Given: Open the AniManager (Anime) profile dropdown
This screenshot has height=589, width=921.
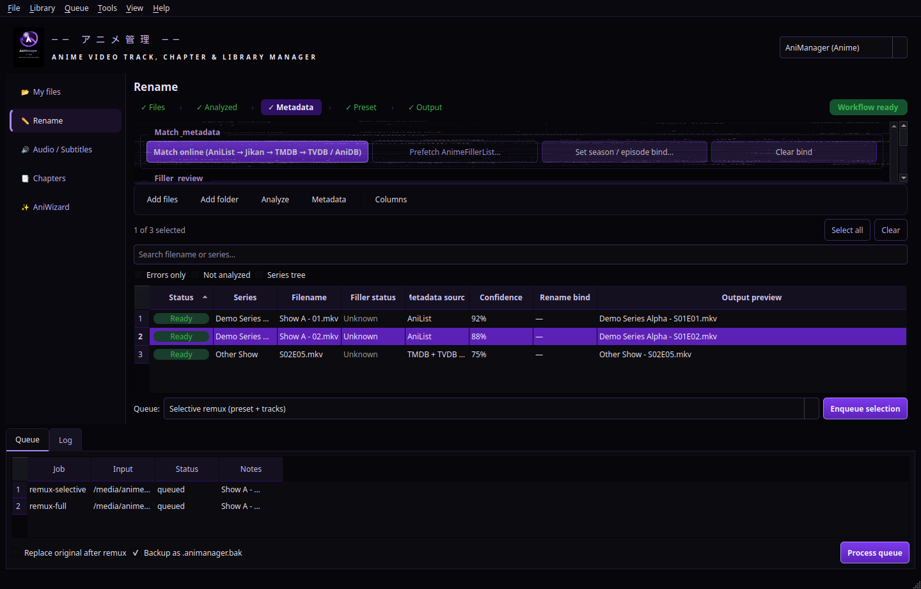Looking at the screenshot, I should [843, 47].
